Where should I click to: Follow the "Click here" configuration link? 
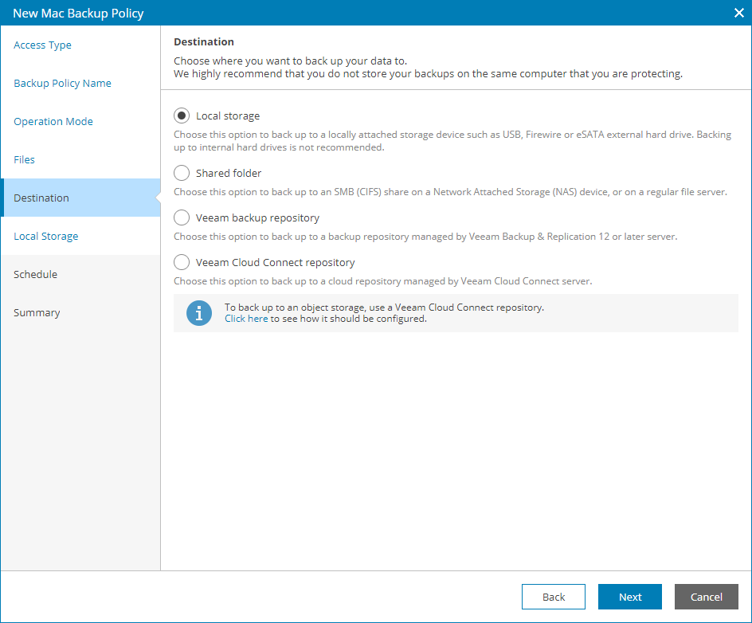(246, 319)
